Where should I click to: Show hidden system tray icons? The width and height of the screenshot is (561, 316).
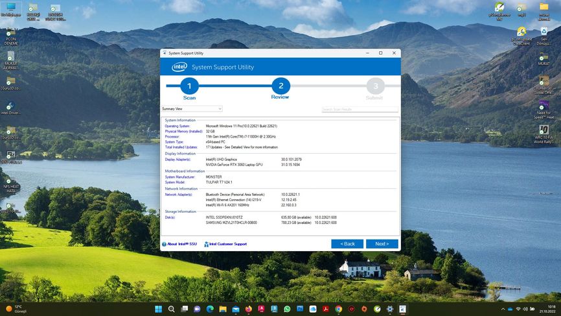[x=503, y=310]
